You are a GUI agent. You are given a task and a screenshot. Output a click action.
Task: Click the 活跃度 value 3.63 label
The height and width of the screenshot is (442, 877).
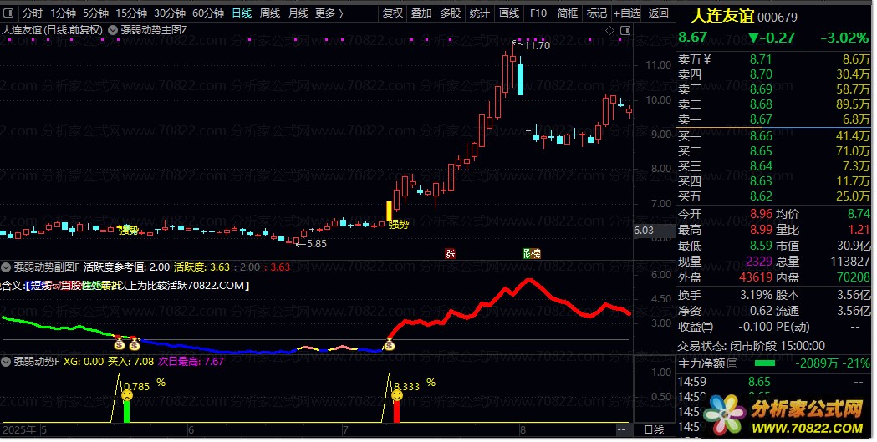click(202, 267)
